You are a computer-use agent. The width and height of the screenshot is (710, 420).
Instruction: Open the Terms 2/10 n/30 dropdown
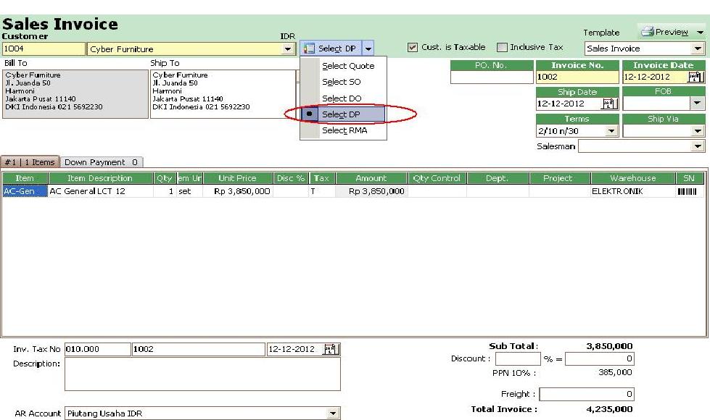[611, 131]
